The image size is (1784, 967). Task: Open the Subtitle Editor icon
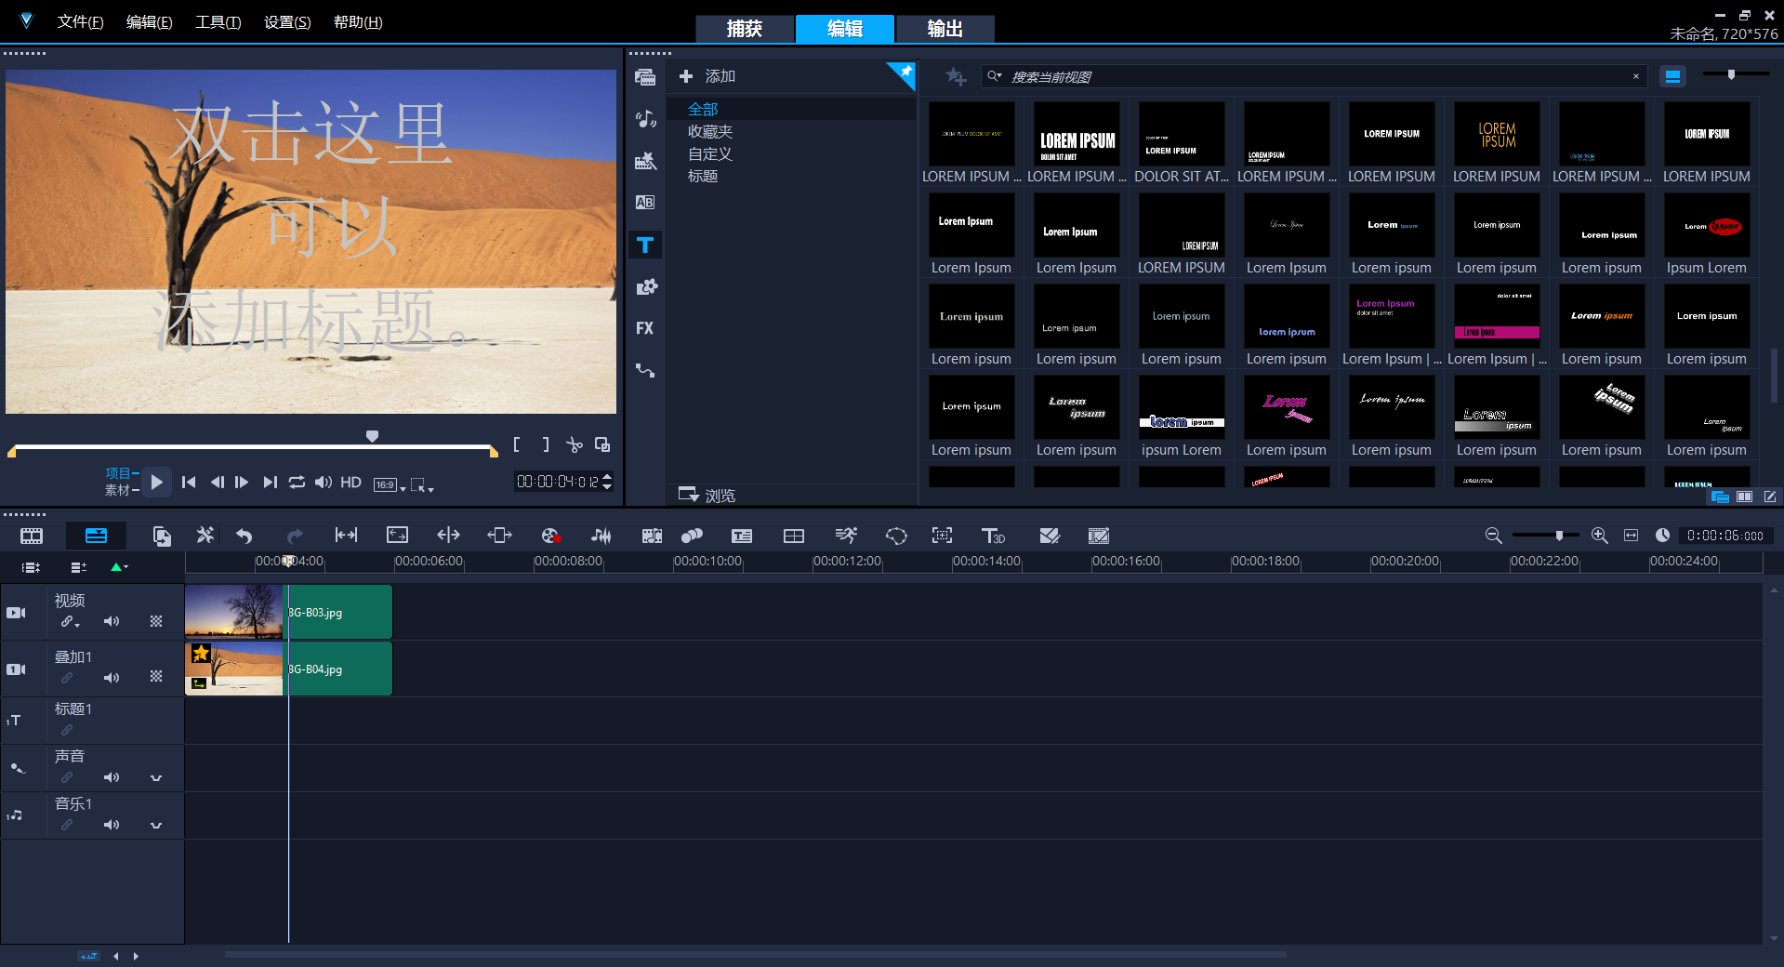tap(742, 536)
